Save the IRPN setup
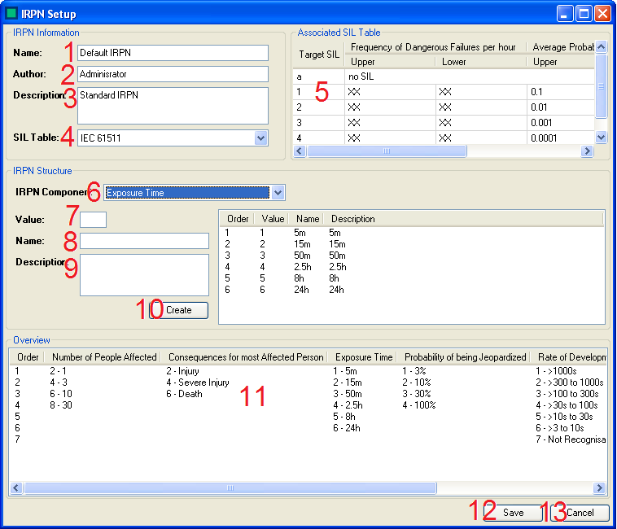The height and width of the screenshot is (529, 617). (x=513, y=514)
